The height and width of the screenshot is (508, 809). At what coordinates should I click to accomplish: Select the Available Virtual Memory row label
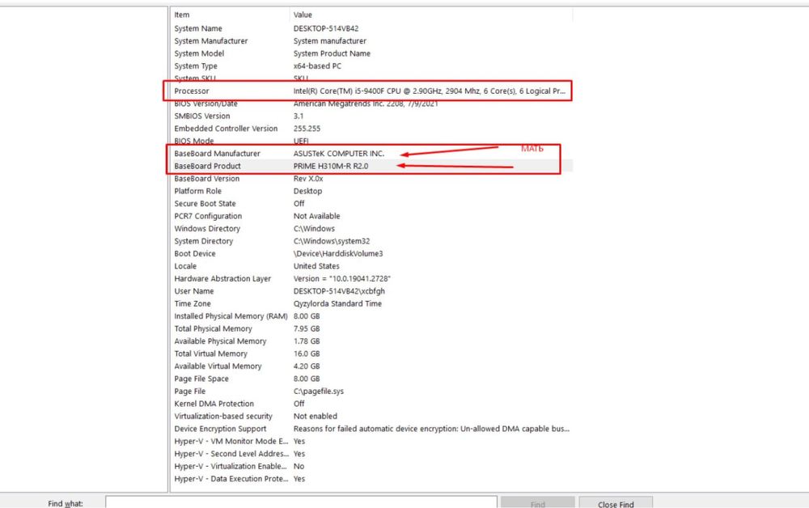pyautogui.click(x=218, y=366)
